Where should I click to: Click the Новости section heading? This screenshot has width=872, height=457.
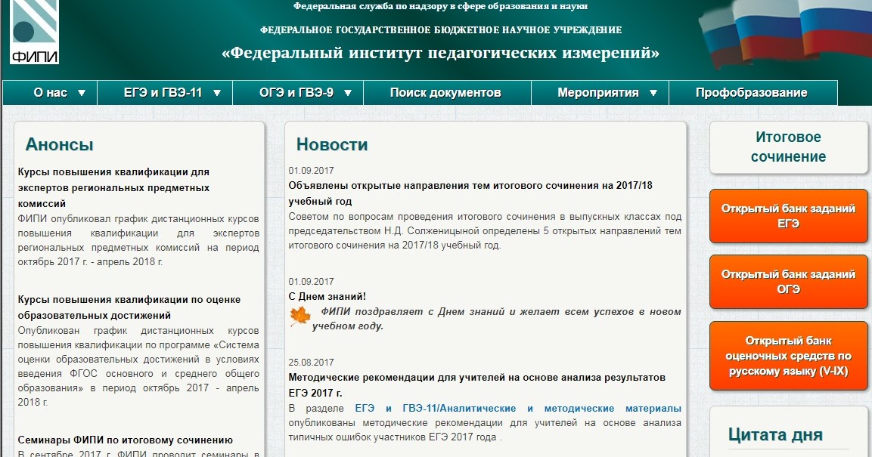(332, 144)
